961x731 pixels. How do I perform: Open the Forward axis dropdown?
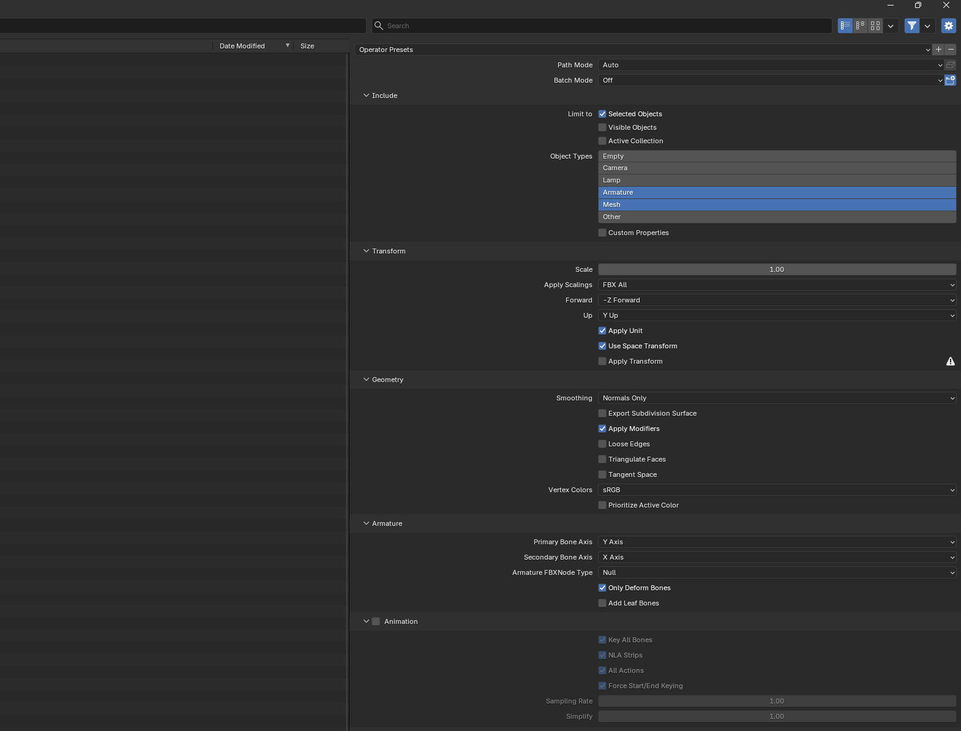(777, 300)
